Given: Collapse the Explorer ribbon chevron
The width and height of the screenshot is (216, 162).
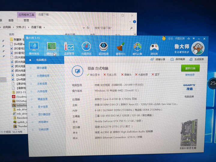Looking at the screenshot, I should point(130,22).
